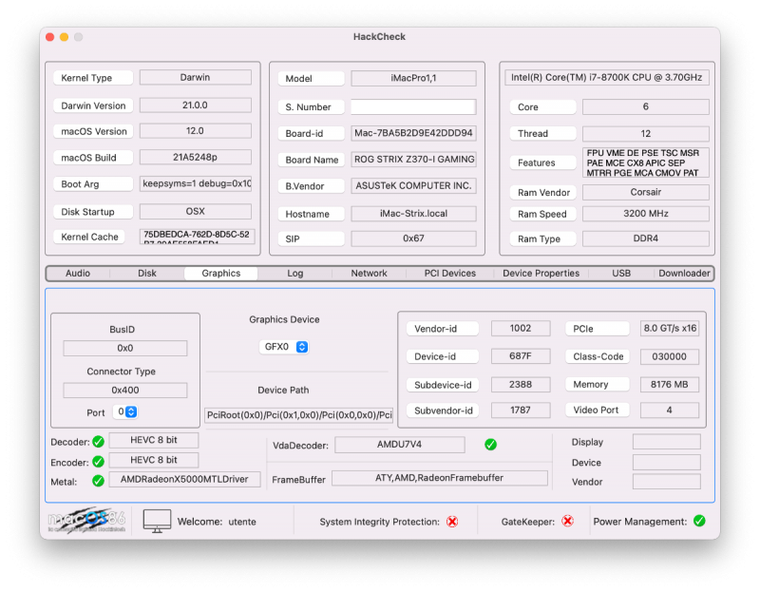Click the Memory value 8176 MB
Screen dimensions: 760x592
pos(670,384)
